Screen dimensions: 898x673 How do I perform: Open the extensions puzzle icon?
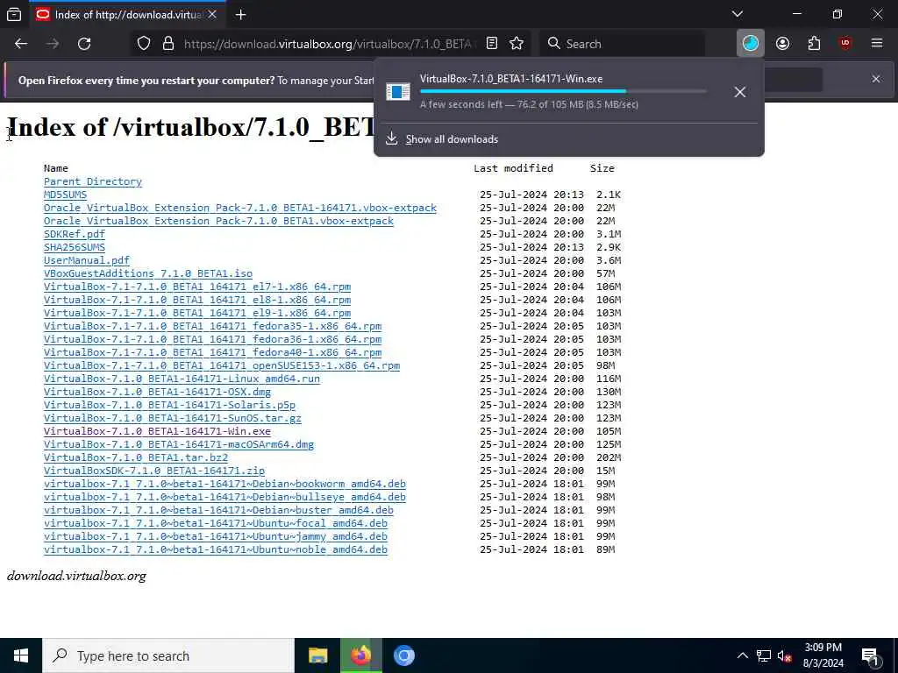point(814,44)
